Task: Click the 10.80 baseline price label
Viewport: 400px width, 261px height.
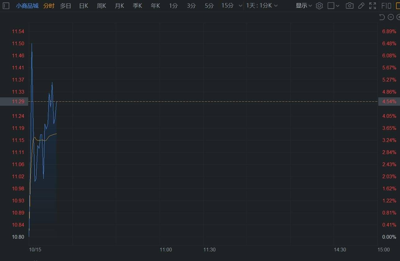Action: pos(18,237)
